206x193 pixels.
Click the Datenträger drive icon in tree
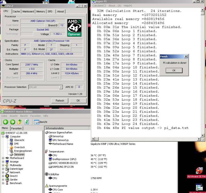point(7,169)
